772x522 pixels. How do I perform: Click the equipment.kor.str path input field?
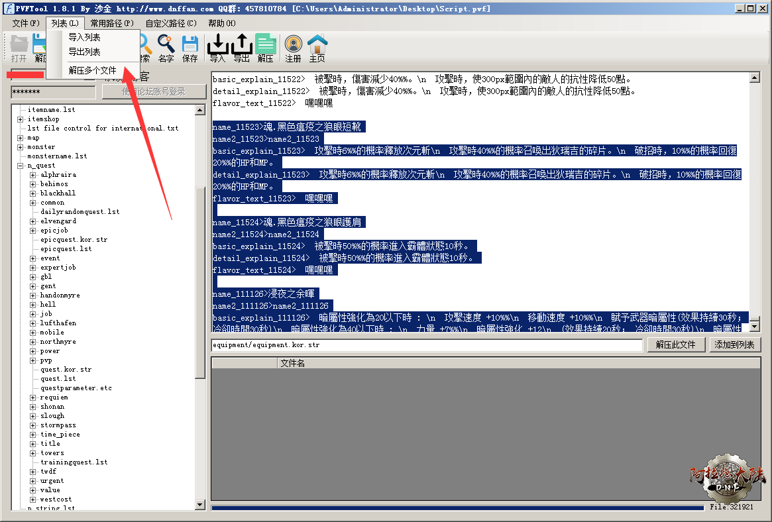[x=426, y=345]
